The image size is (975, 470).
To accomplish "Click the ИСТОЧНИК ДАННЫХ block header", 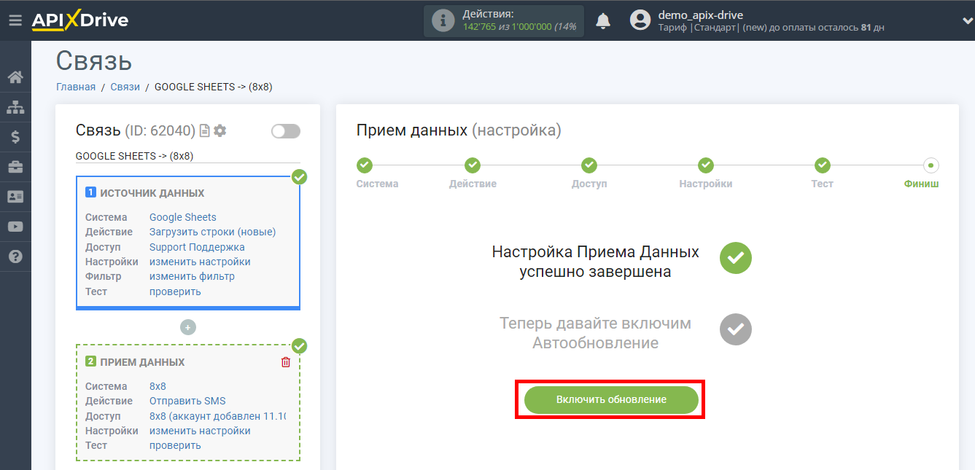I will click(152, 193).
